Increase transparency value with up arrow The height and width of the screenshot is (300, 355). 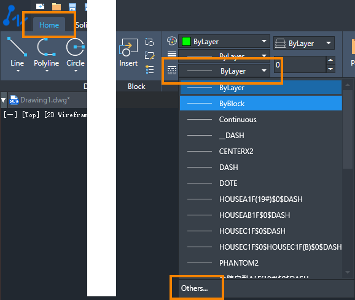[x=330, y=60]
